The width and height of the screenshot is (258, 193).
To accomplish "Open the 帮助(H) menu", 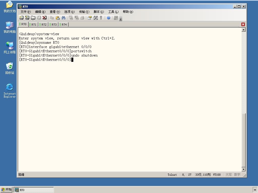I will [x=128, y=12].
